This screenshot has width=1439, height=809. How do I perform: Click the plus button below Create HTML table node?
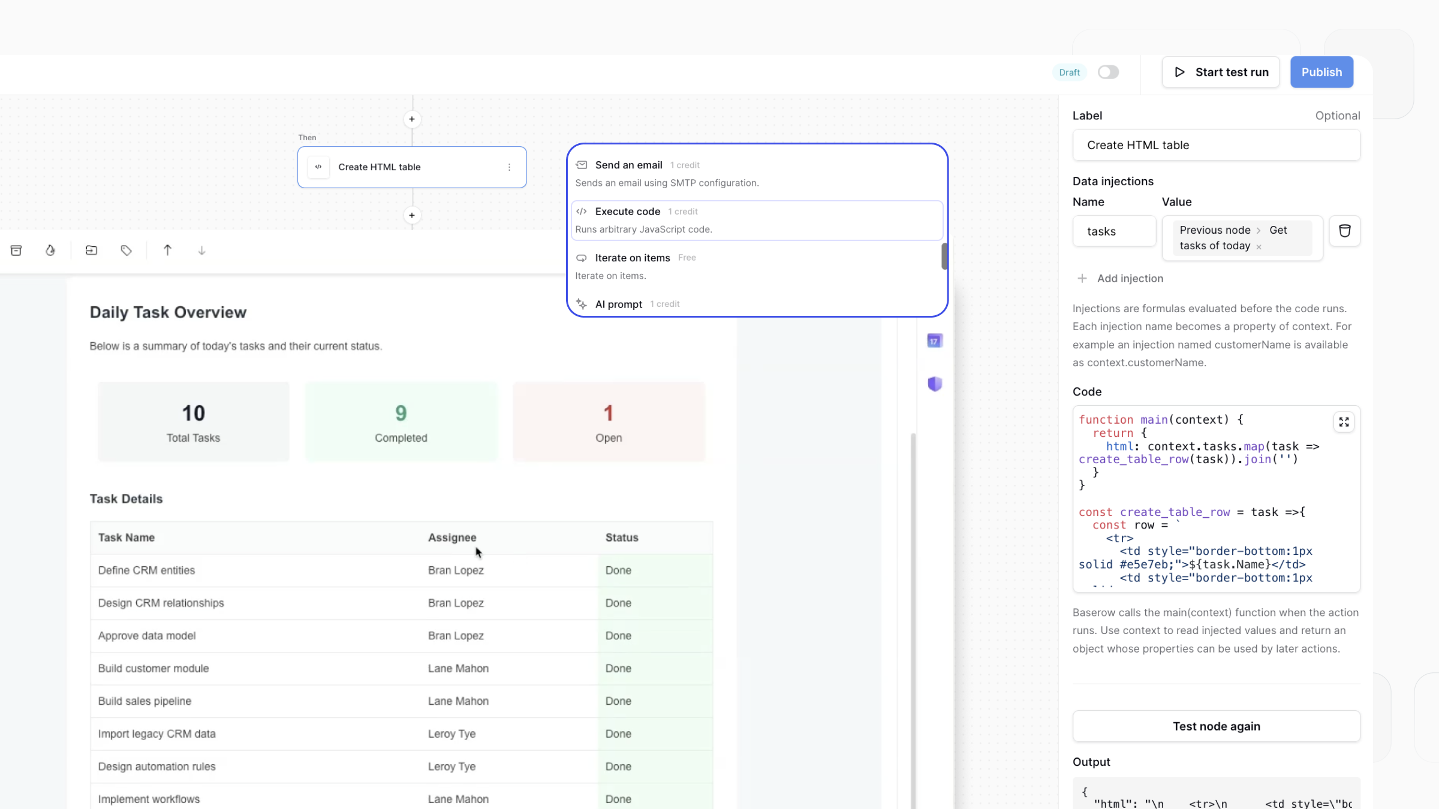click(412, 215)
